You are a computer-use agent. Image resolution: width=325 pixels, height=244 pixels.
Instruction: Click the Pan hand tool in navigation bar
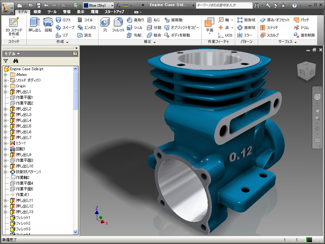(317, 110)
